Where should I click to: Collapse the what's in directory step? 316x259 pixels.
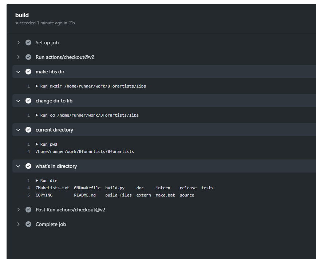(x=18, y=166)
